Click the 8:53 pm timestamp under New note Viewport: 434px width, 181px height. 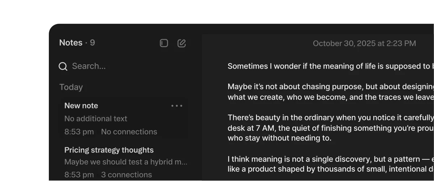[x=79, y=132]
